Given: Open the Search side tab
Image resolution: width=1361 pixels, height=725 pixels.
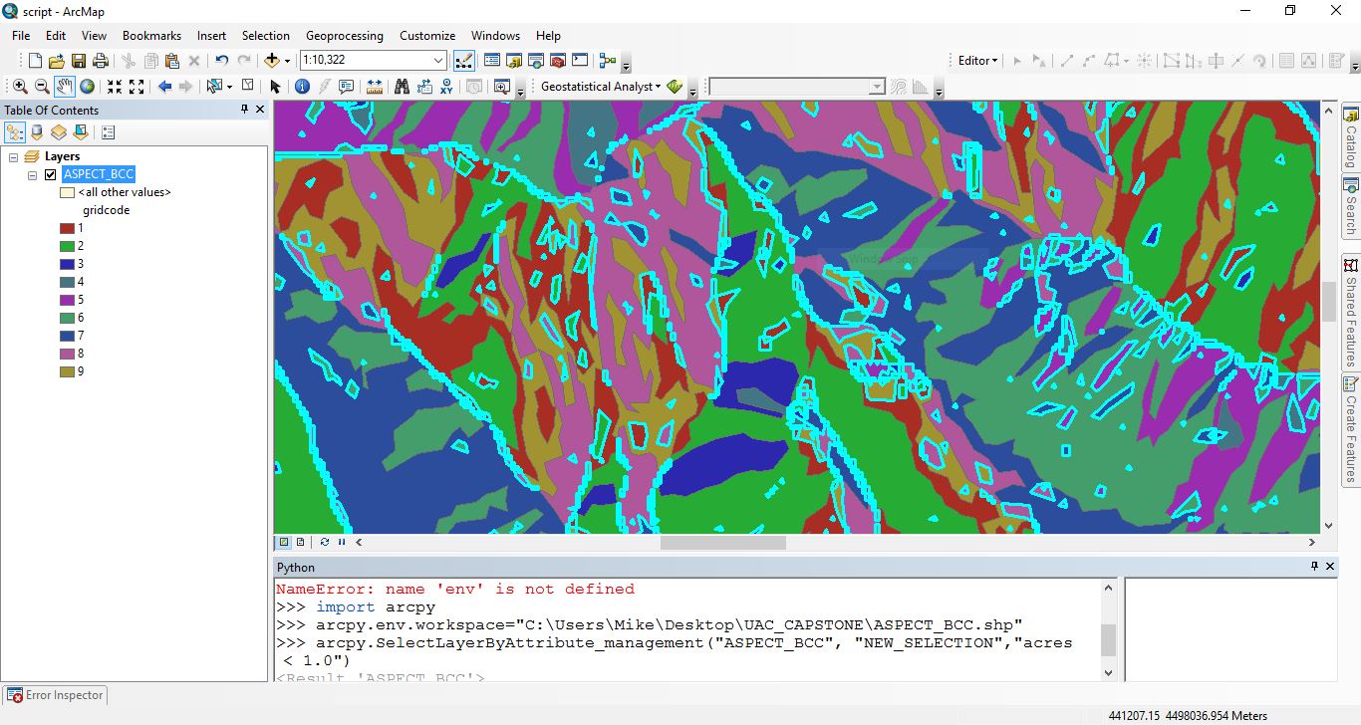Looking at the screenshot, I should [x=1351, y=207].
